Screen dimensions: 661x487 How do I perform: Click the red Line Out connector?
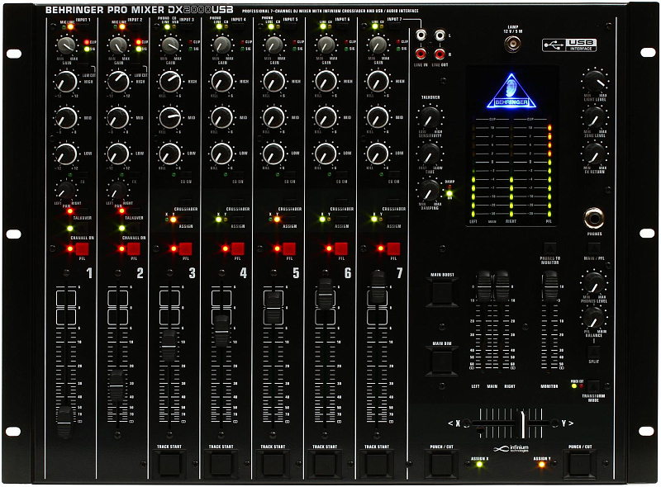tap(440, 53)
